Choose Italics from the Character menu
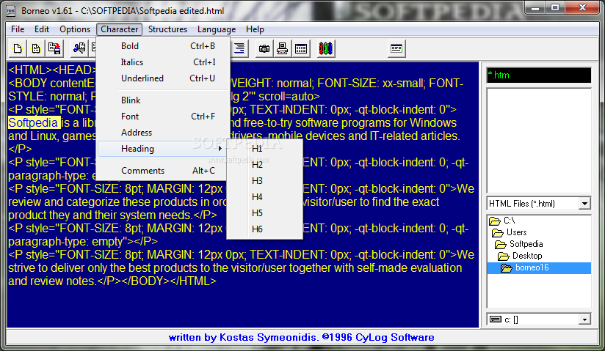This screenshot has width=605, height=351. pyautogui.click(x=163, y=62)
